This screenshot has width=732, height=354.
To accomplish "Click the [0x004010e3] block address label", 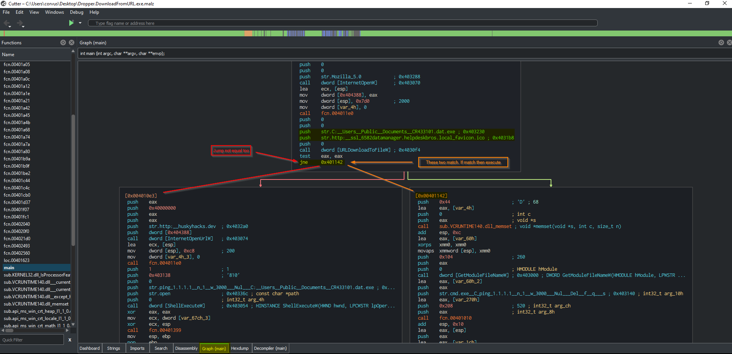I will pos(141,196).
